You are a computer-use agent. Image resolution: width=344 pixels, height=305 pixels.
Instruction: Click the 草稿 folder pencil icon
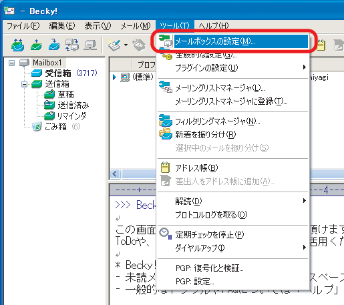pos(49,94)
